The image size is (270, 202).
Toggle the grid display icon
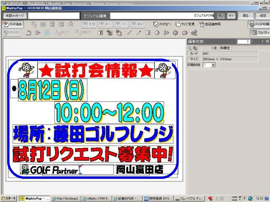coord(47,33)
